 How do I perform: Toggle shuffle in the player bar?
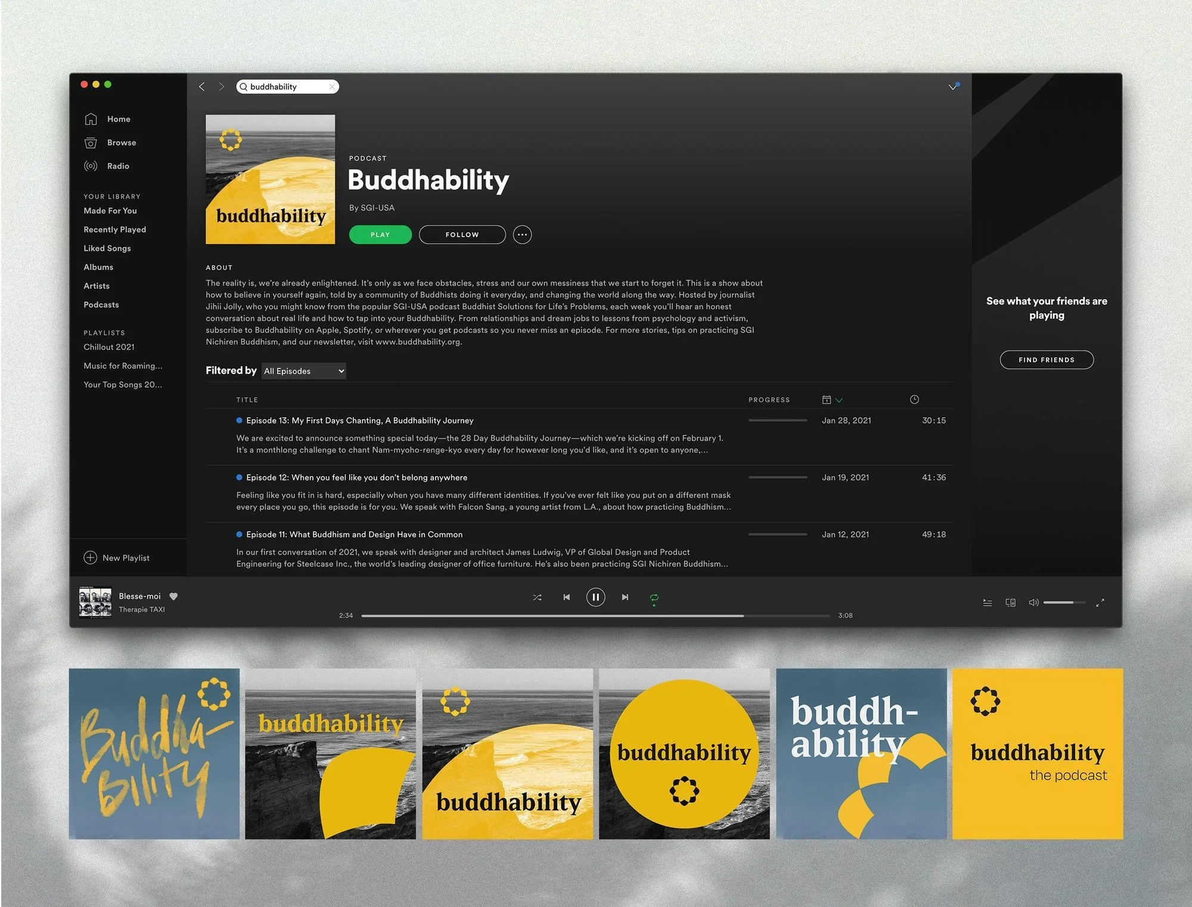click(x=537, y=597)
